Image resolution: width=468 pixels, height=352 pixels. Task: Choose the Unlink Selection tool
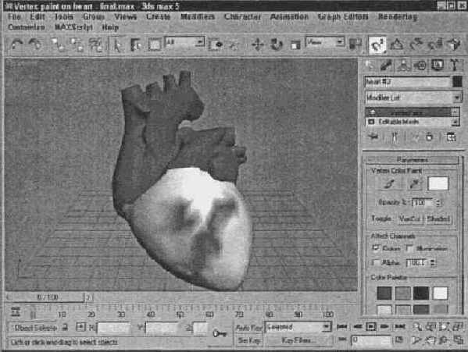coord(77,45)
